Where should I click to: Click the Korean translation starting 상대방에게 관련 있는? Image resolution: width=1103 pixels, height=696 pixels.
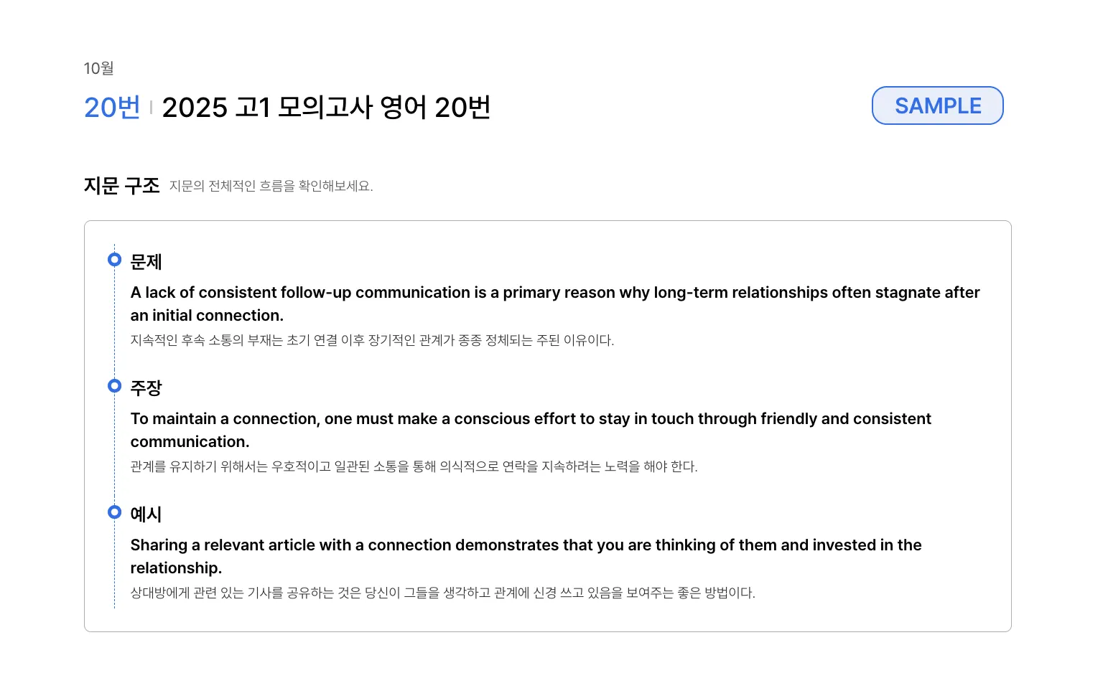point(442,593)
